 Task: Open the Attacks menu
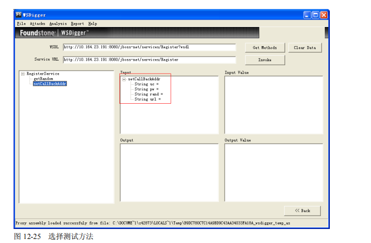(37, 24)
